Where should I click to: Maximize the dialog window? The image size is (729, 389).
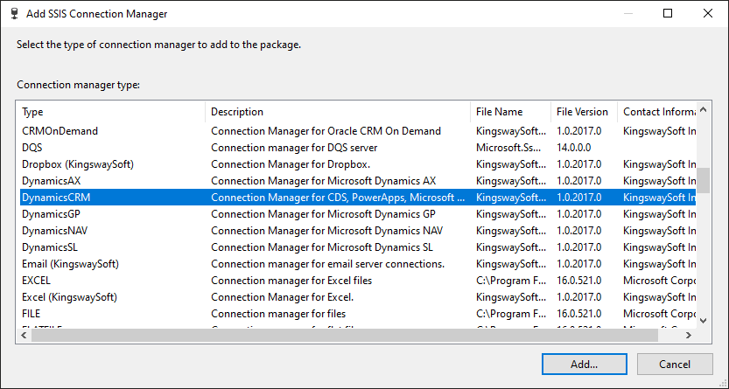coord(668,13)
